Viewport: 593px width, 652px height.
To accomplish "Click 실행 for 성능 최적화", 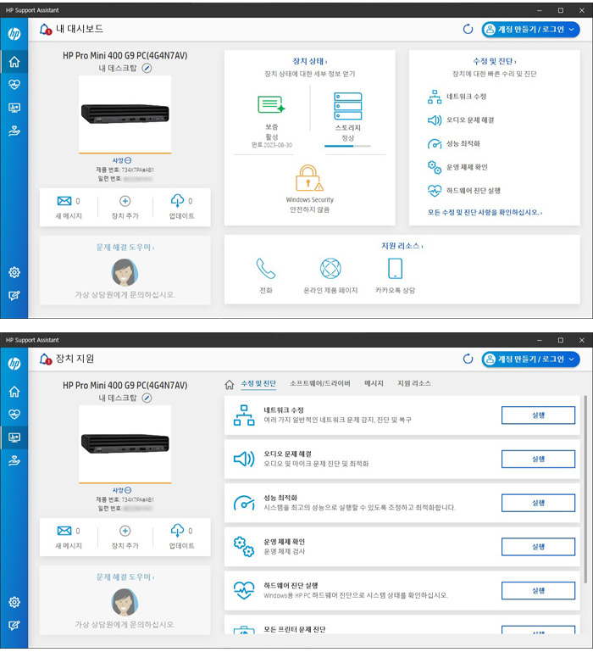I will (x=538, y=503).
